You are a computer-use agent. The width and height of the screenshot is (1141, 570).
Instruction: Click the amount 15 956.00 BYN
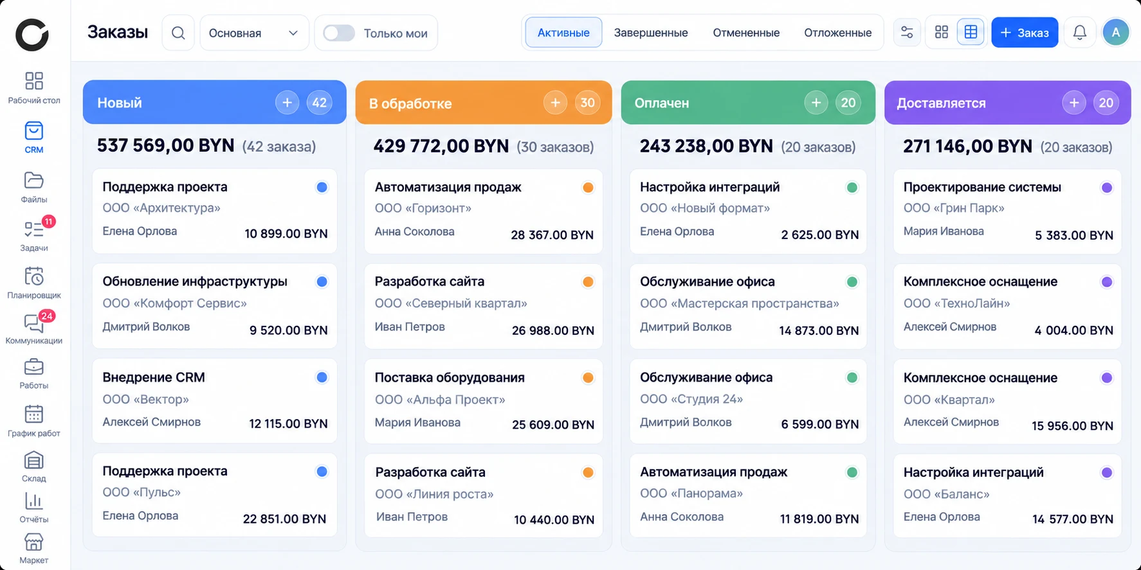[x=1072, y=425]
